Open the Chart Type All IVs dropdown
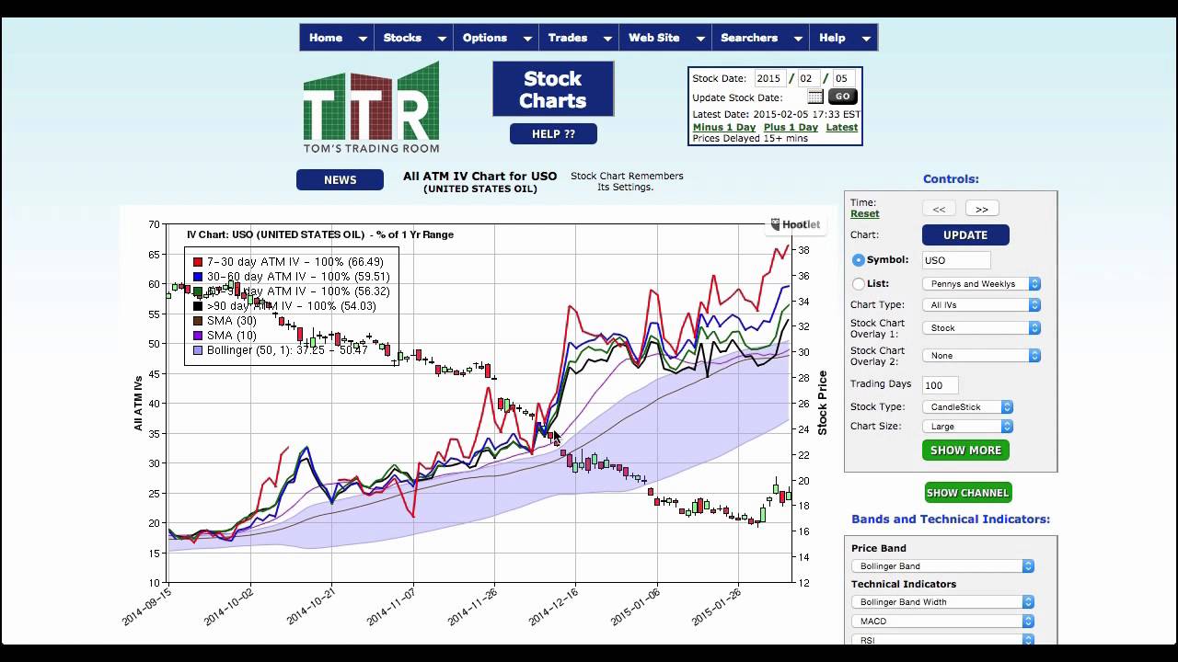The height and width of the screenshot is (662, 1178). [981, 304]
